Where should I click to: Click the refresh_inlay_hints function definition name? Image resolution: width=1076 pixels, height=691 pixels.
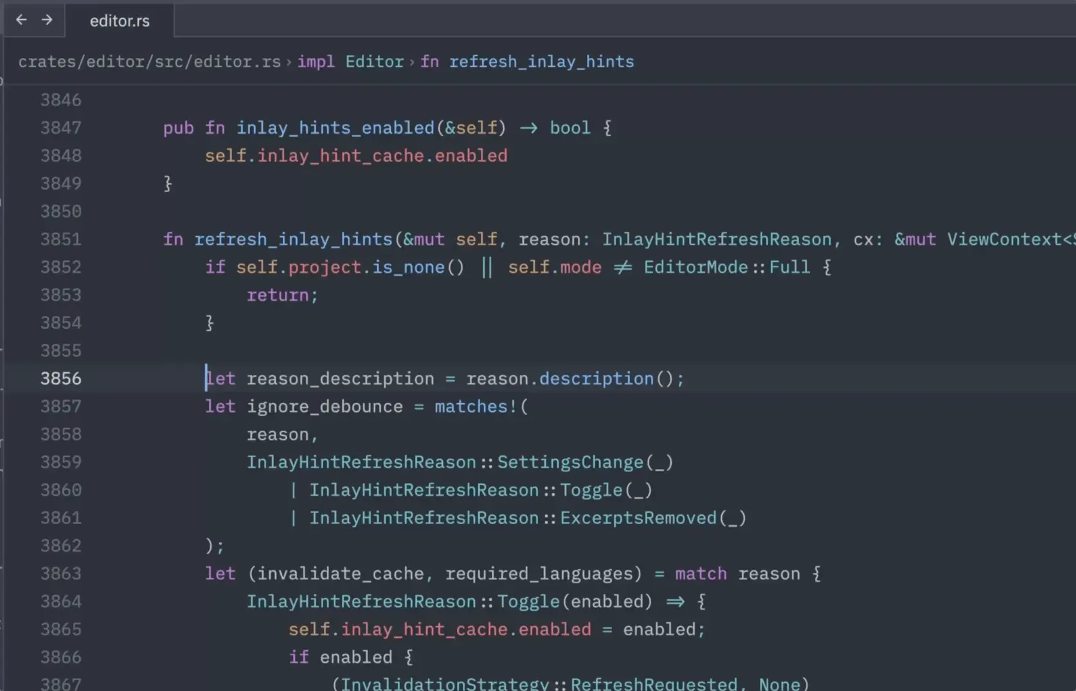(293, 240)
